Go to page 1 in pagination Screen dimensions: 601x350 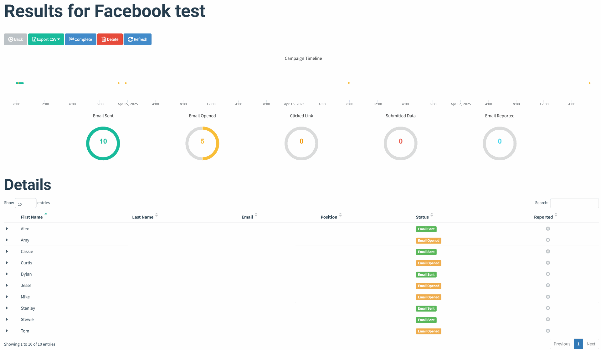[578, 344]
